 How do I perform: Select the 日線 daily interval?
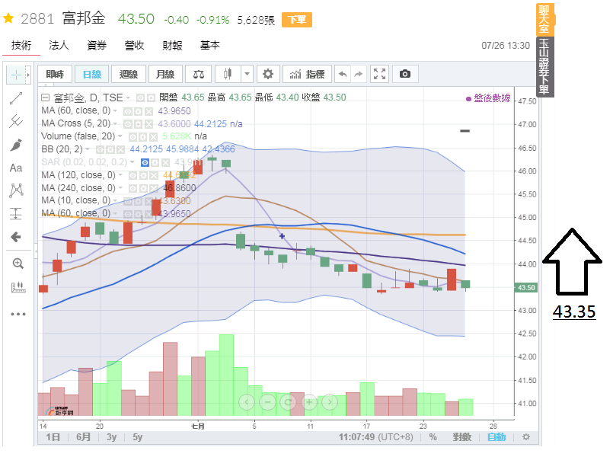pyautogui.click(x=92, y=74)
